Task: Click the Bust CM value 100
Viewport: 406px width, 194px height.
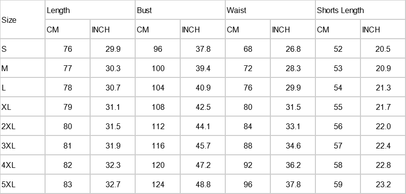Action: click(x=157, y=68)
